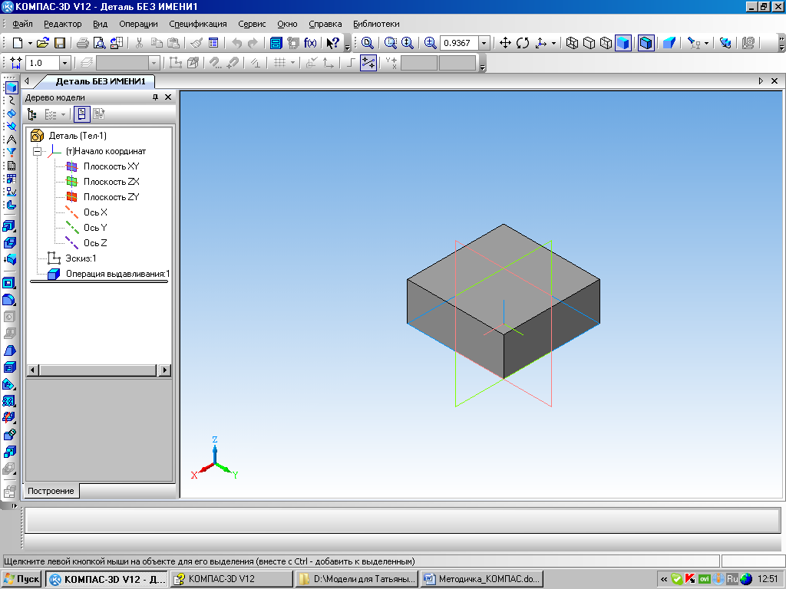Click the Zoom to fit all icon
The height and width of the screenshot is (589, 786).
tap(368, 43)
